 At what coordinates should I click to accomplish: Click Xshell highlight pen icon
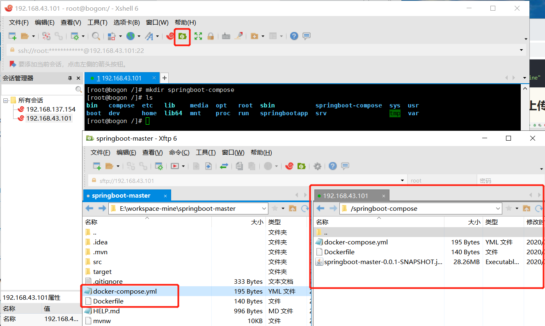coord(238,36)
